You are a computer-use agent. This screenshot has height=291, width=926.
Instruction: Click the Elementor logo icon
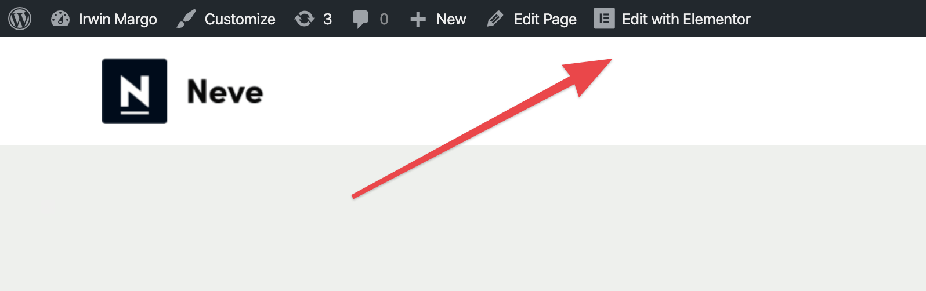(604, 19)
